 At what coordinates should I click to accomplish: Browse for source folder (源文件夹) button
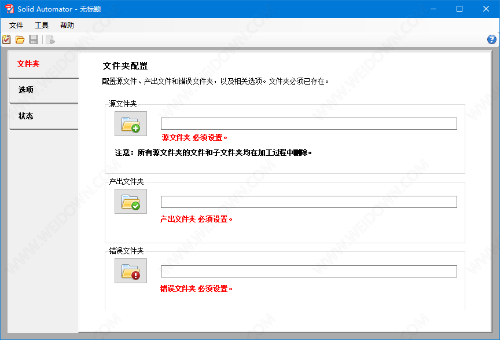pos(131,123)
